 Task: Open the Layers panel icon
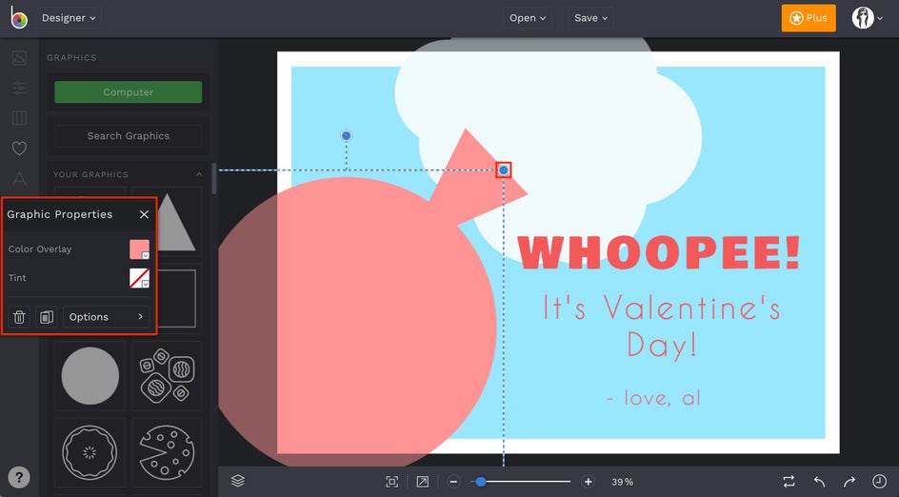point(238,481)
